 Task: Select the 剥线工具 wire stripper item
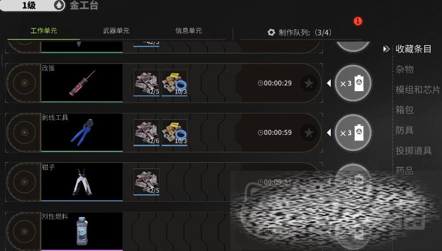point(82,132)
